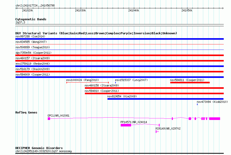Viewport: 231px width, 155px height.
Task: Click the DGV Structural Variants track title
Action: pyautogui.click(x=96, y=33)
